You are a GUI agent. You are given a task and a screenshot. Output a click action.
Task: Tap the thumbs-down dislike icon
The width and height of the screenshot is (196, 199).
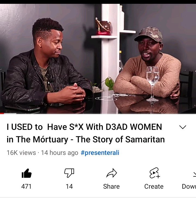point(69,173)
